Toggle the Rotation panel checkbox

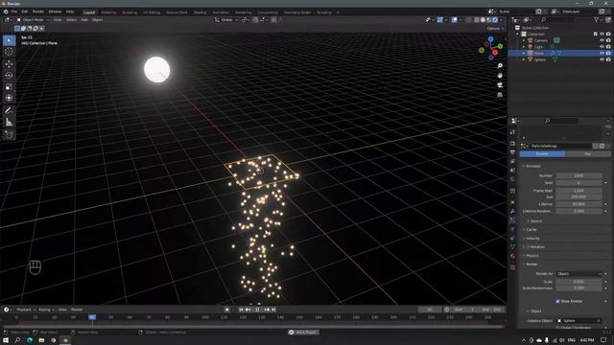(528, 247)
